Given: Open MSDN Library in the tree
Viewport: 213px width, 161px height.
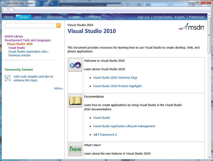Looking at the screenshot, I should 14,37.
